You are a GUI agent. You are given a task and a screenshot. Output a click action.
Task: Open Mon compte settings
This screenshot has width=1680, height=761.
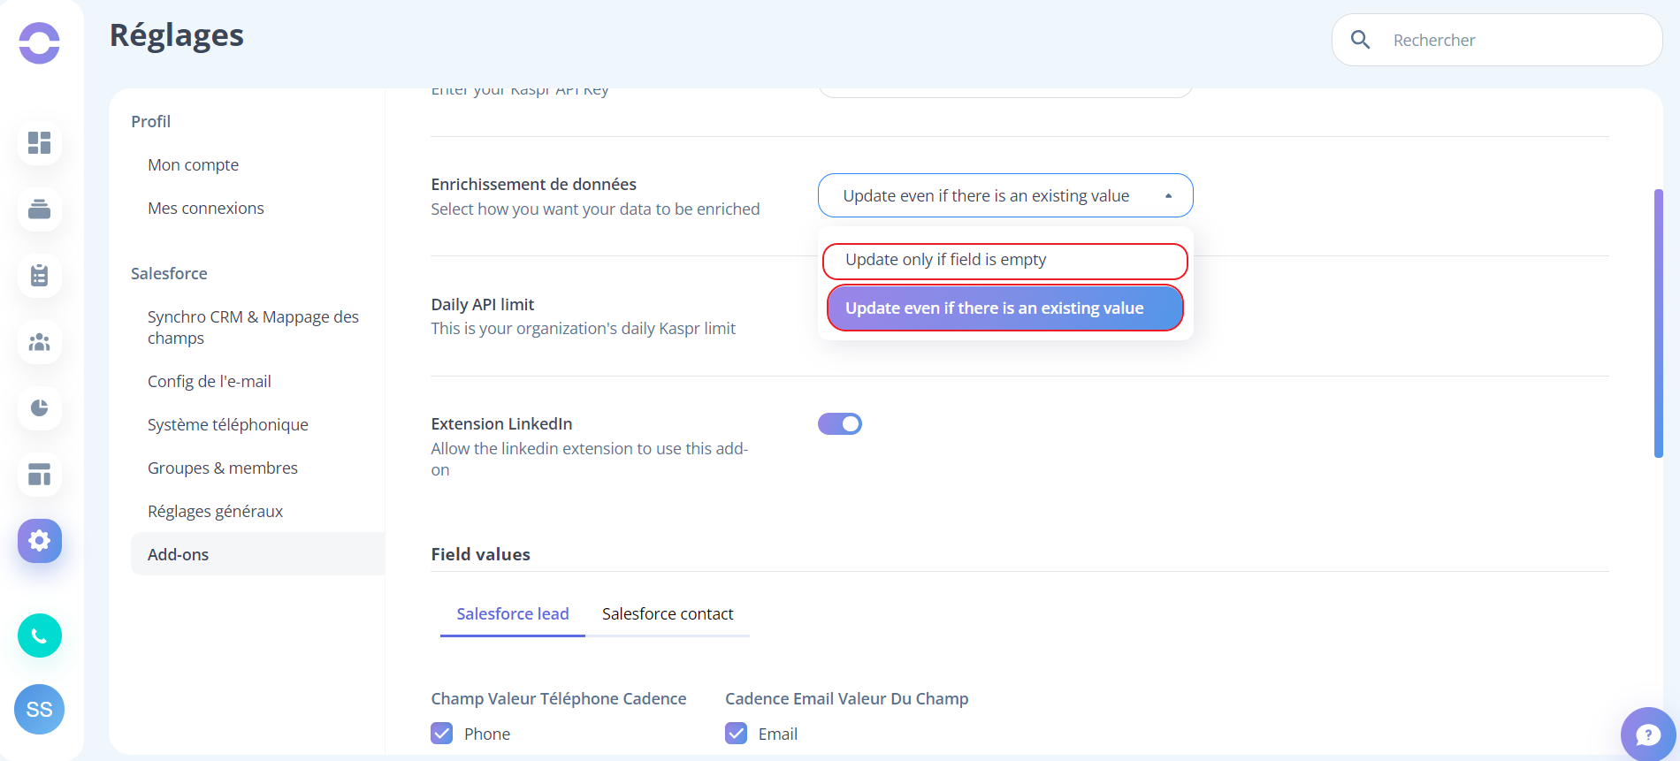click(x=193, y=164)
